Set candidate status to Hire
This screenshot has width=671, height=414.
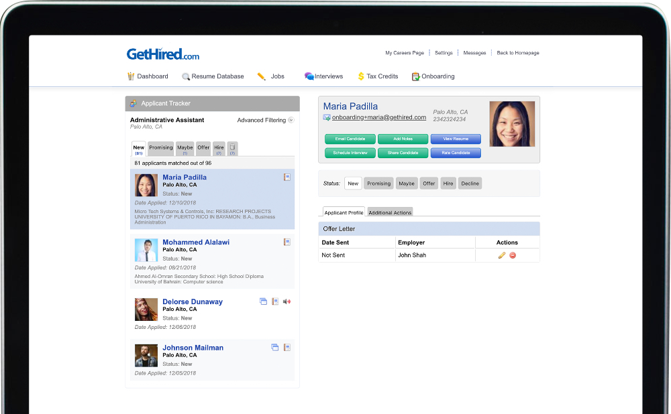[448, 184]
